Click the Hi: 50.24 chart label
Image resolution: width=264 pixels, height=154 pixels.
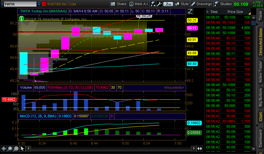(x=144, y=16)
